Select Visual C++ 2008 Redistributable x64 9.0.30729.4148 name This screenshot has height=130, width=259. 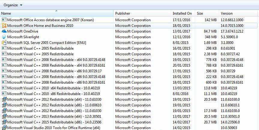tap(56, 59)
